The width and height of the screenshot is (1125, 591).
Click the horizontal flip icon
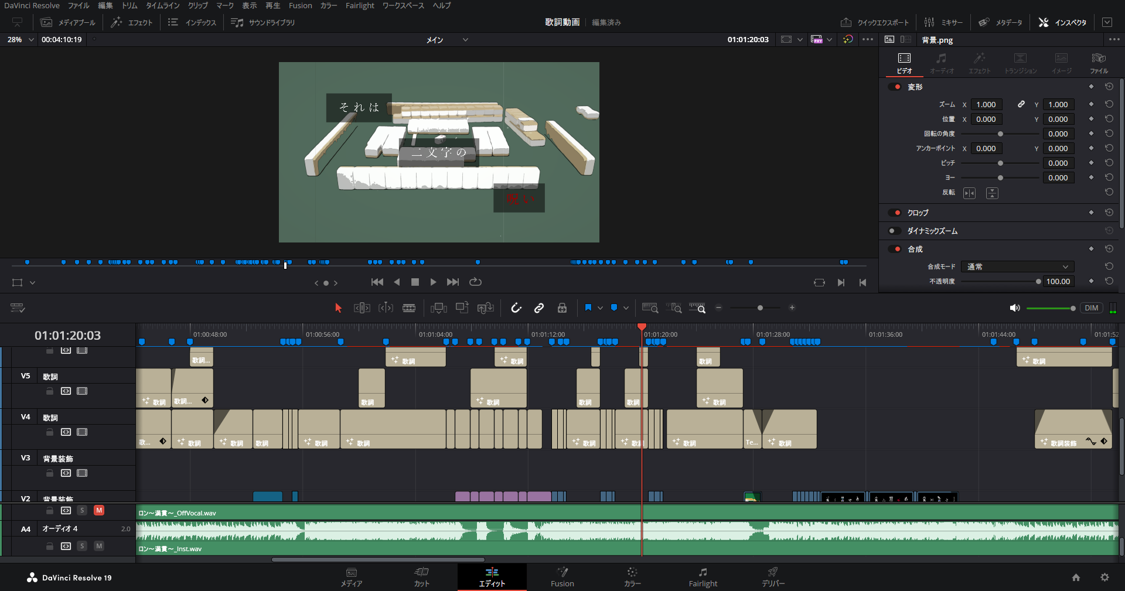[970, 193]
